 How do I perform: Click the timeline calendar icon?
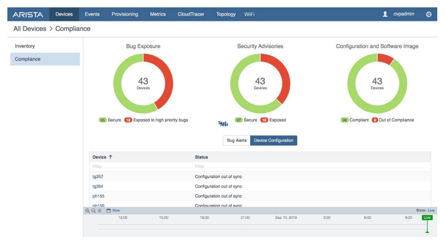(x=109, y=211)
